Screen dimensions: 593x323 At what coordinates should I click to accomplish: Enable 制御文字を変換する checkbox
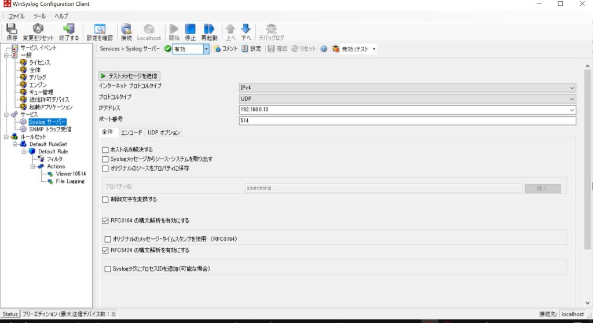click(105, 199)
